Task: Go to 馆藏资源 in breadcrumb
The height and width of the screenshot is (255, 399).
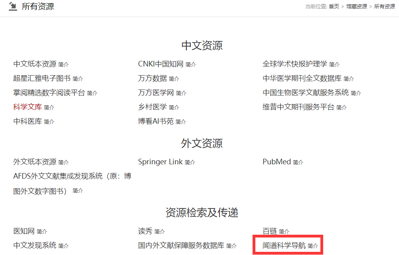Action: [x=356, y=7]
